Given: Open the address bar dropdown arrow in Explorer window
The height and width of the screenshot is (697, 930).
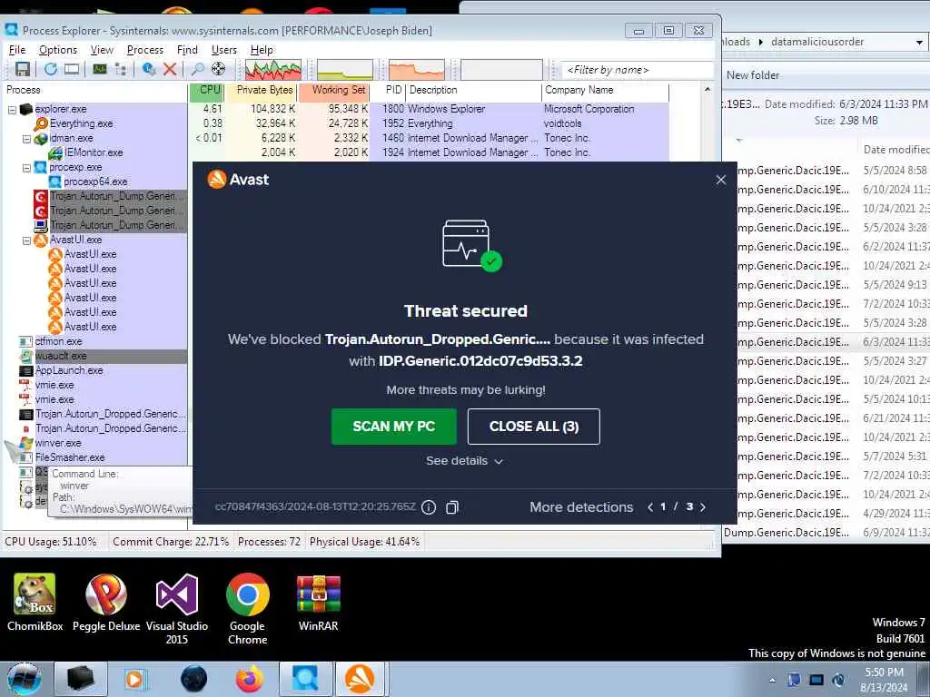Looking at the screenshot, I should [x=919, y=42].
